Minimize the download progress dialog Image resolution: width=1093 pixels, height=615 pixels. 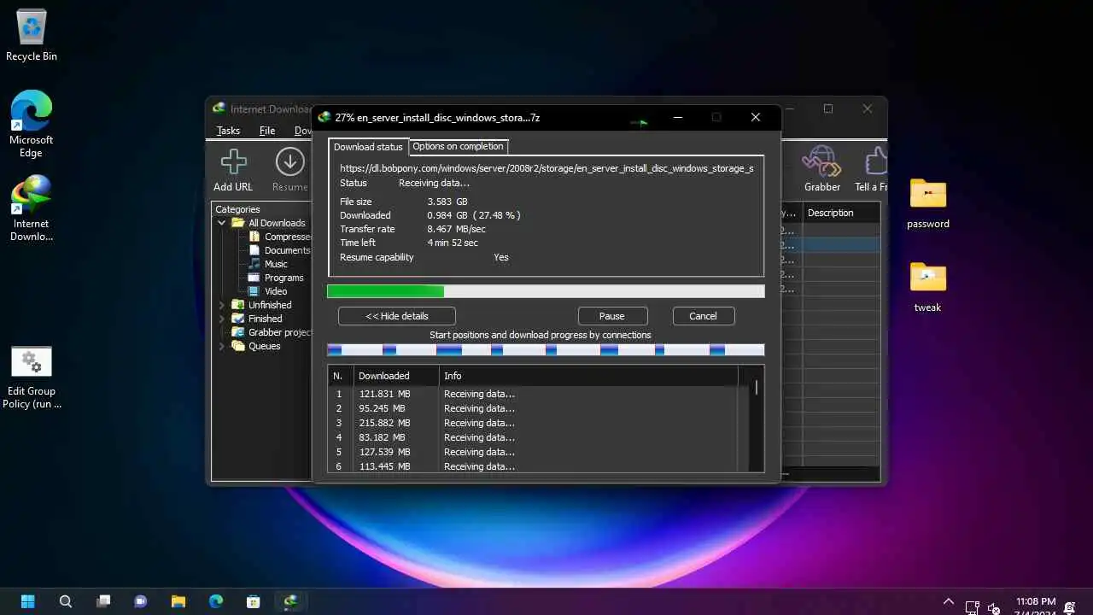coord(678,117)
